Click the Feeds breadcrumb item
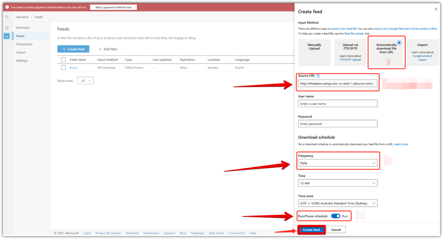 click(x=39, y=17)
